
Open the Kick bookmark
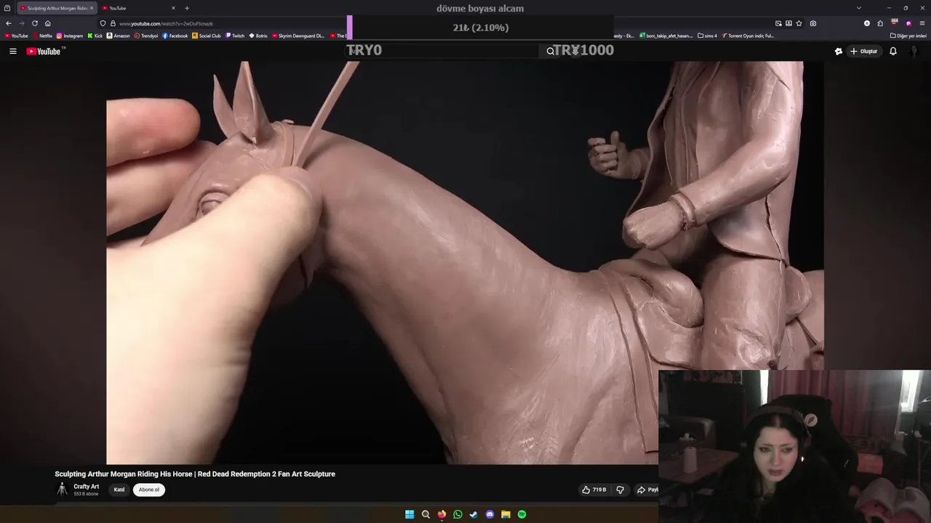pyautogui.click(x=95, y=36)
